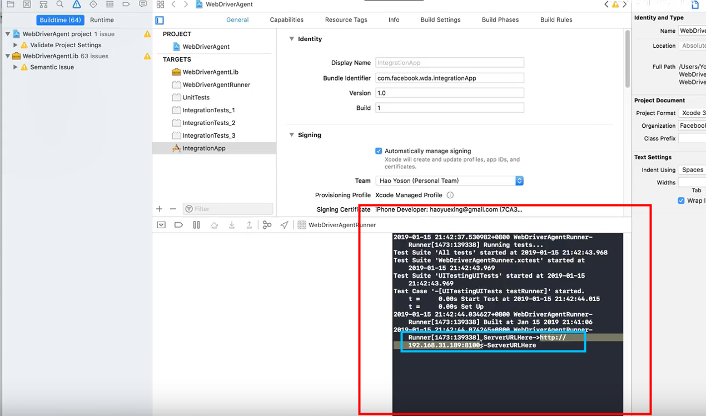Image resolution: width=706 pixels, height=416 pixels.
Task: Click warning badge on WebDriverAgent project row
Action: [x=147, y=34]
